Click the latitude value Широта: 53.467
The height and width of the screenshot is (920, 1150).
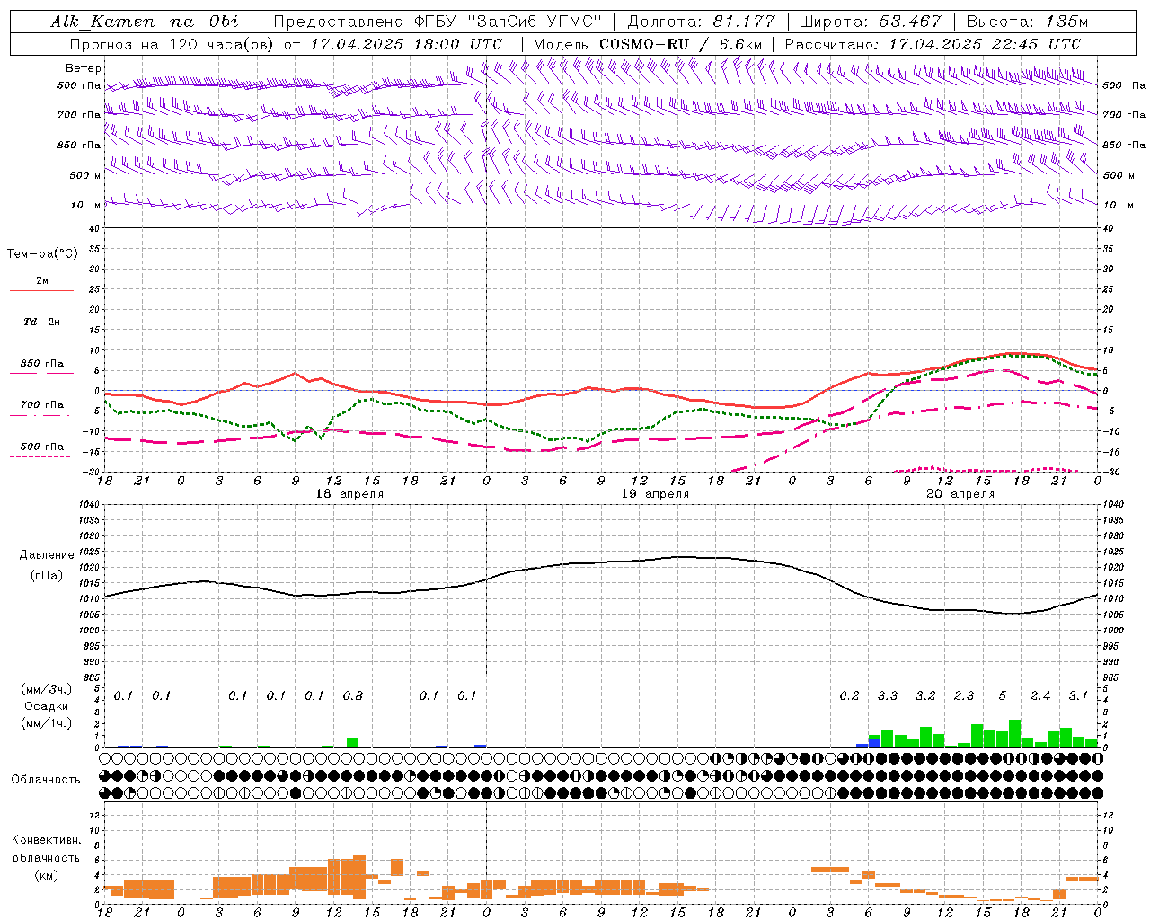[x=870, y=22]
